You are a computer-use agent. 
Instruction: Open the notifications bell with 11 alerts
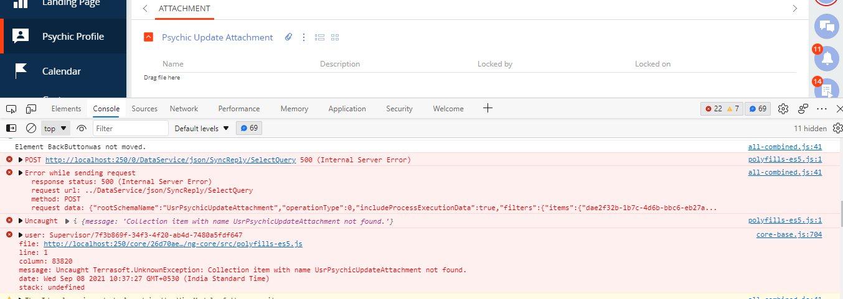(x=827, y=58)
